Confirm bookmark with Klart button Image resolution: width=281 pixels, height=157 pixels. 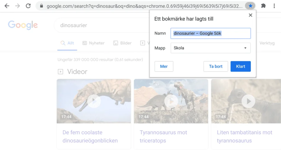(240, 67)
